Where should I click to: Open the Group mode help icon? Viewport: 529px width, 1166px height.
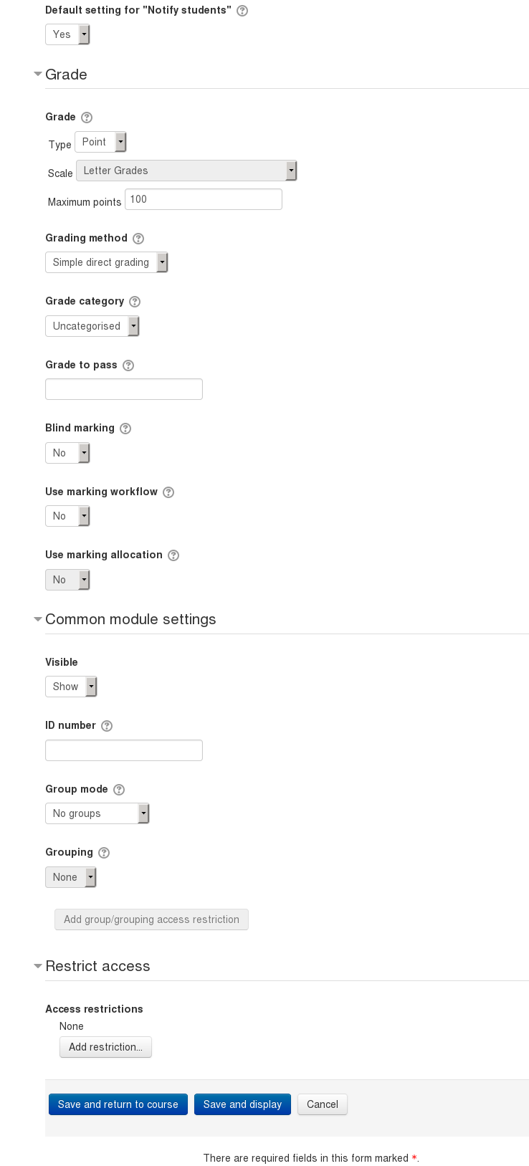pos(119,790)
